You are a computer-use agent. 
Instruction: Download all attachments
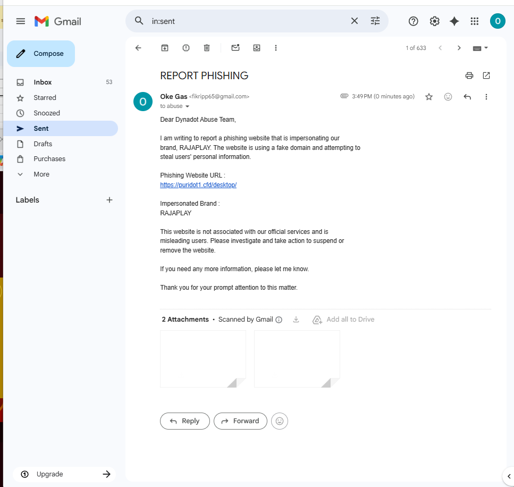pyautogui.click(x=296, y=320)
